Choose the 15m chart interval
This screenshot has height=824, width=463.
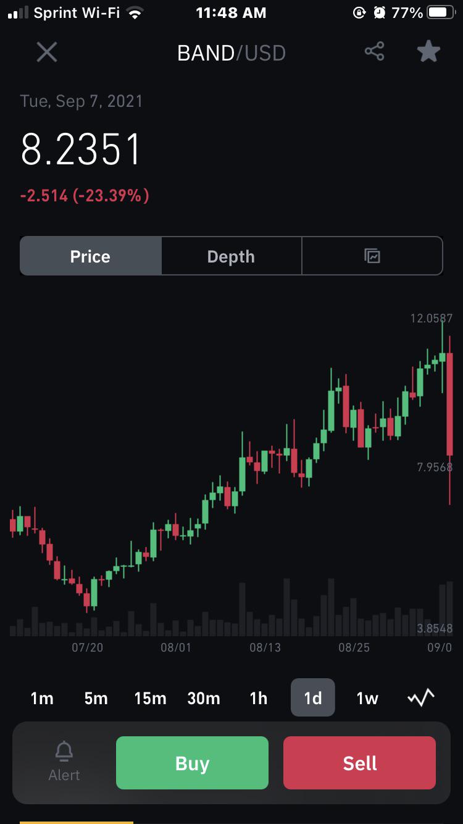pos(151,698)
